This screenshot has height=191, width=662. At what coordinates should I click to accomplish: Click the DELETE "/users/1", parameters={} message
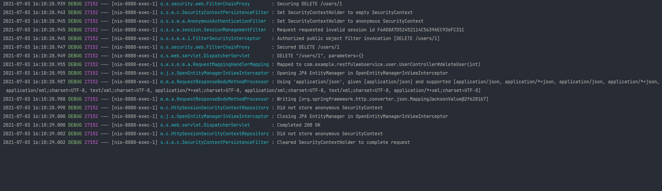click(x=320, y=56)
